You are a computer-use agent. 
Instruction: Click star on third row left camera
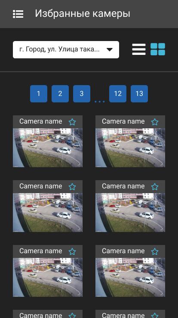(x=72, y=252)
